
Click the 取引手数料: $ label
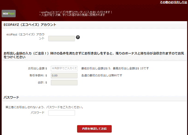[x=38, y=75]
